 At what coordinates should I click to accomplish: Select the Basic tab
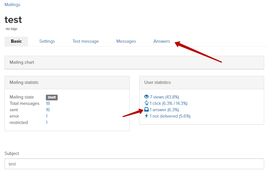pyautogui.click(x=16, y=41)
